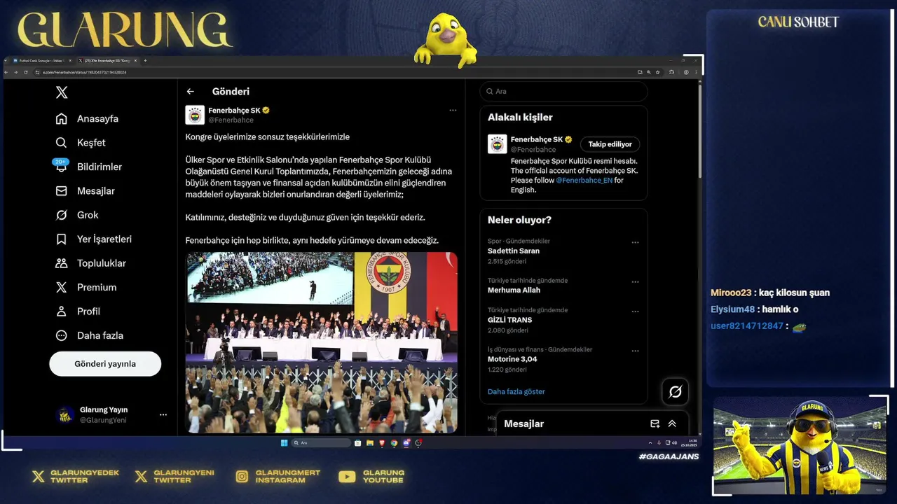Open Topluluklar communities
Viewport: 897px width, 504px height.
(x=90, y=263)
